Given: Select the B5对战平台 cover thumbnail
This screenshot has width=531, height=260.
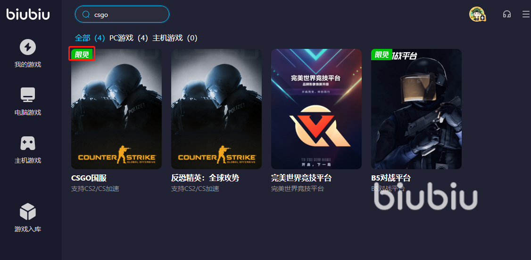Looking at the screenshot, I should [x=416, y=109].
